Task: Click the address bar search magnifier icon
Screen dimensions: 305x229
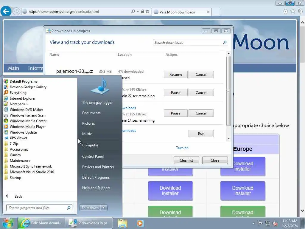Action: (x=133, y=12)
